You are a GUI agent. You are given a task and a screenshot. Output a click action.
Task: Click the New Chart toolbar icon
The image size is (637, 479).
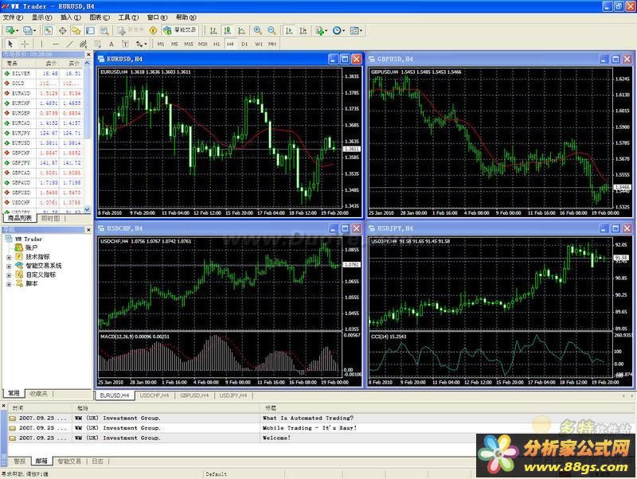[x=10, y=30]
